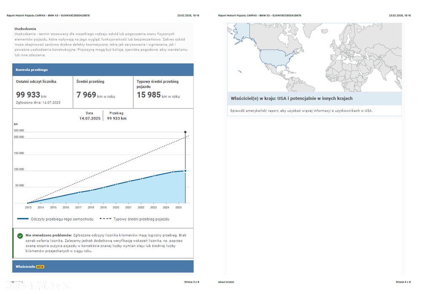The width and height of the screenshot is (422, 294).
Task: Click the 'Kontrola przebiegu' section header
Action: 103,70
